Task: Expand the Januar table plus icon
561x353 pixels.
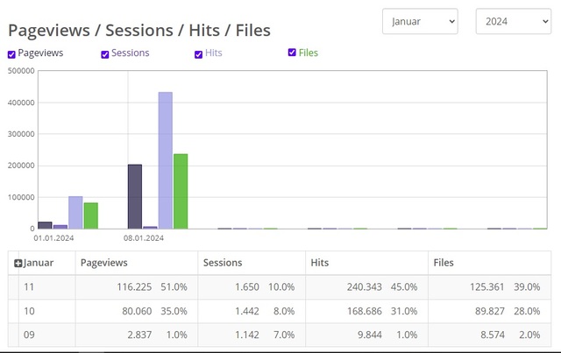Action: pyautogui.click(x=18, y=263)
